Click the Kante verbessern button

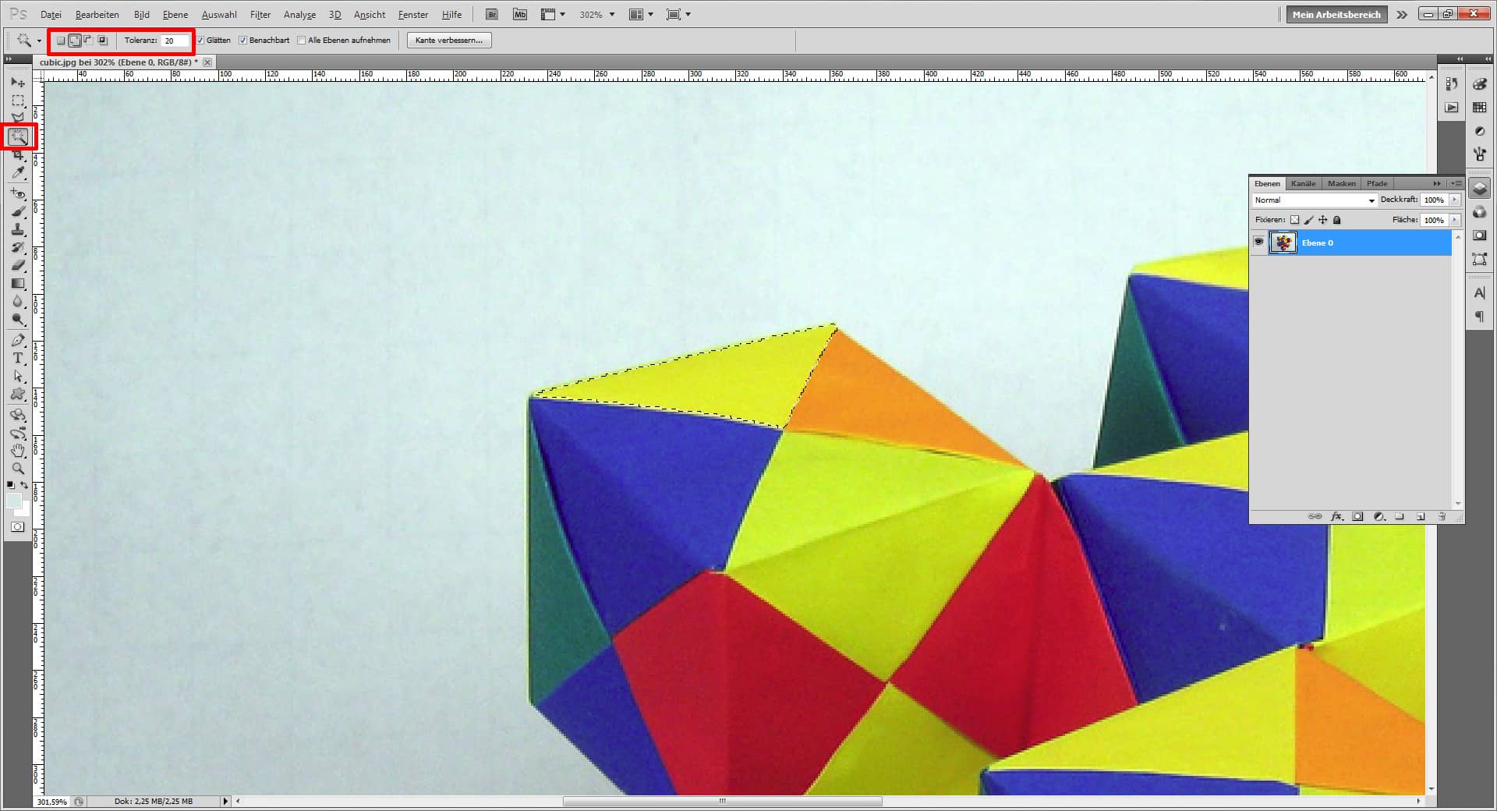(448, 40)
